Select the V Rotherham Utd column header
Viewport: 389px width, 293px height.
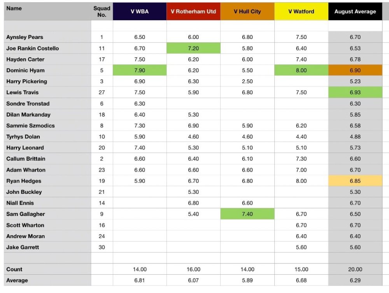[x=193, y=12]
